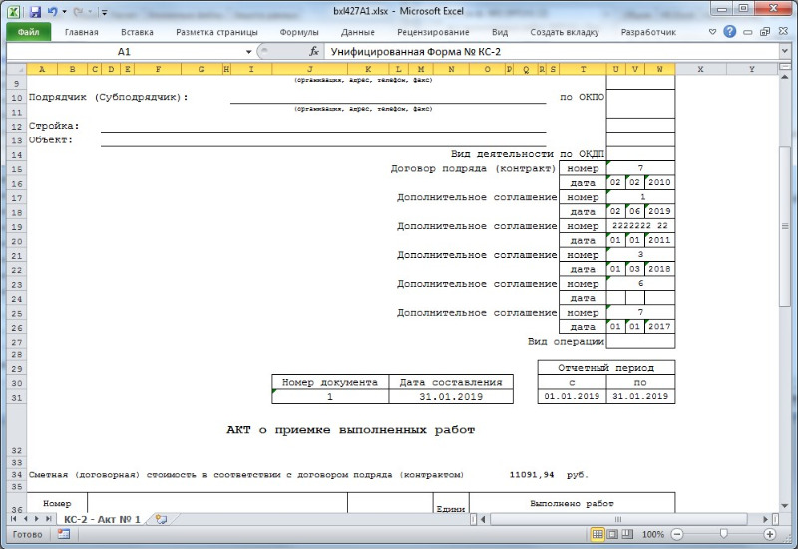This screenshot has width=798, height=549.
Task: Select row 31 header
Action: coord(16,397)
